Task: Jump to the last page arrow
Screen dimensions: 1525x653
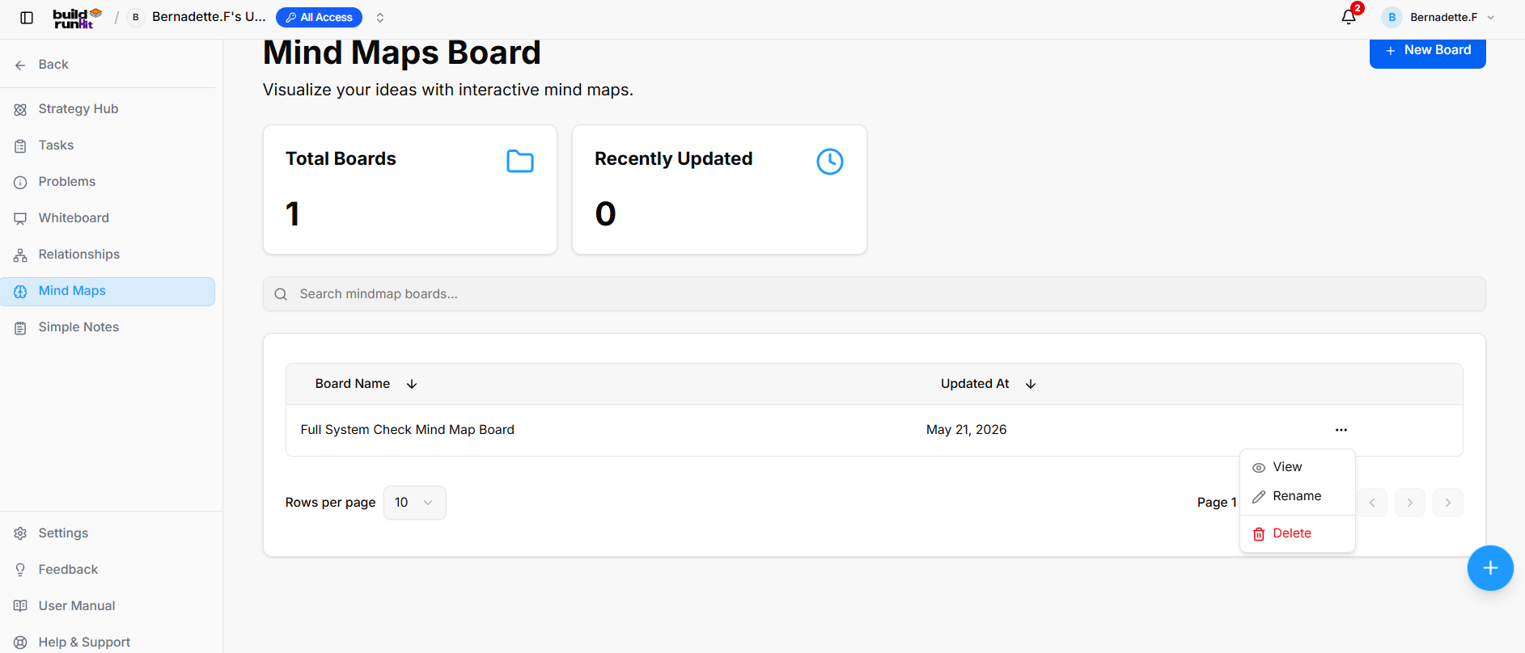Action: click(1448, 503)
